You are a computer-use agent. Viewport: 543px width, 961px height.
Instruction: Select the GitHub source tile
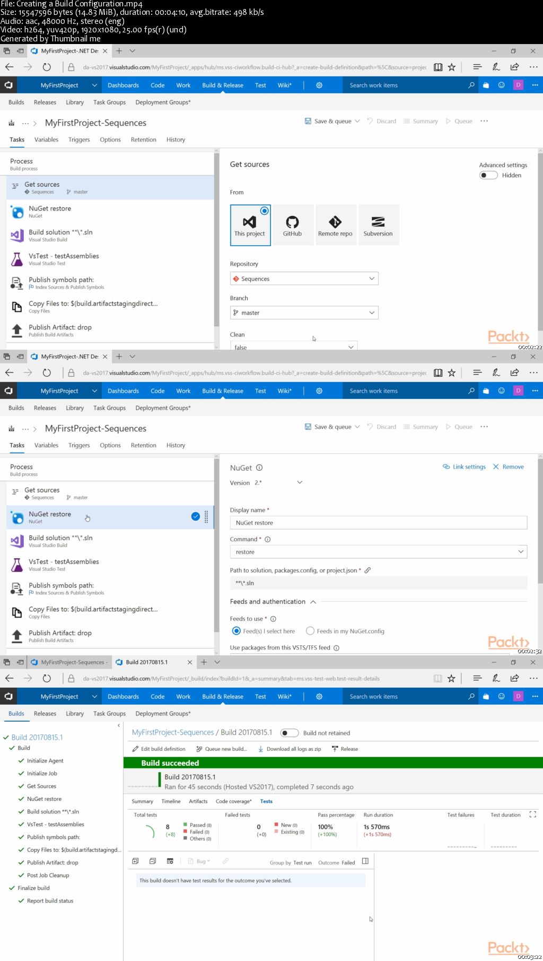click(292, 225)
